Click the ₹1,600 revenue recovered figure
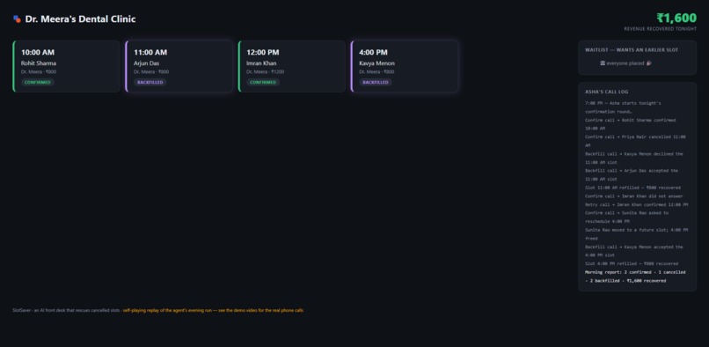 tap(676, 18)
